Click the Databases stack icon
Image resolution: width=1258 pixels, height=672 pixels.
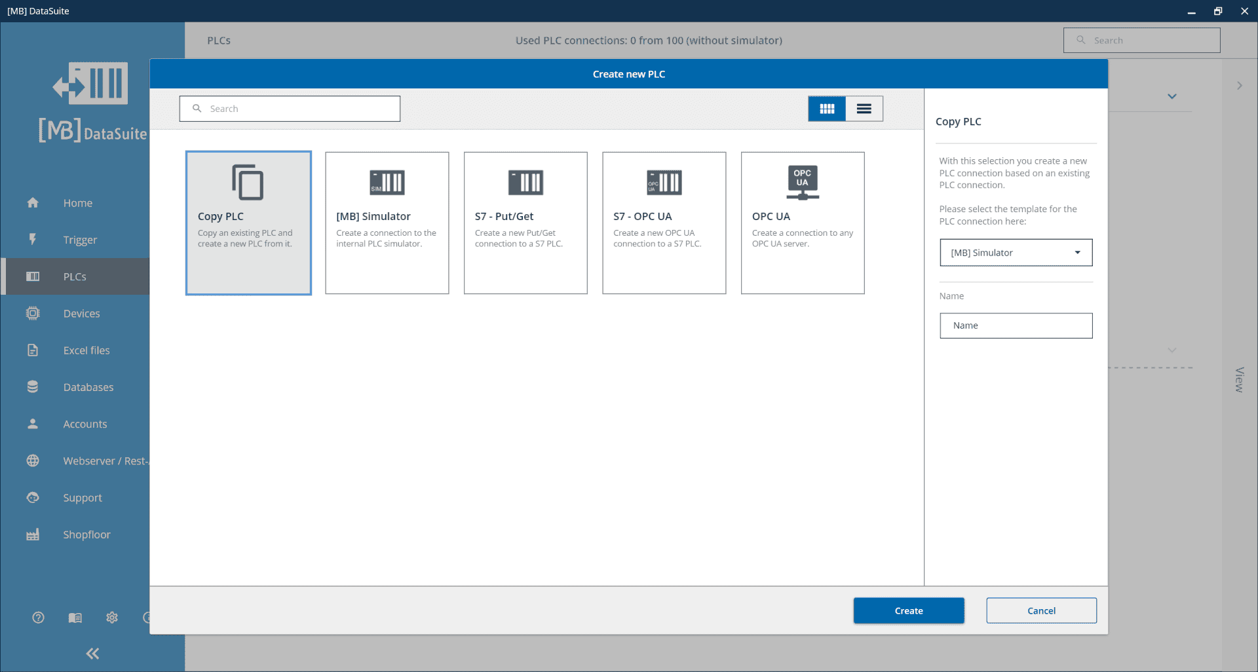pyautogui.click(x=33, y=387)
